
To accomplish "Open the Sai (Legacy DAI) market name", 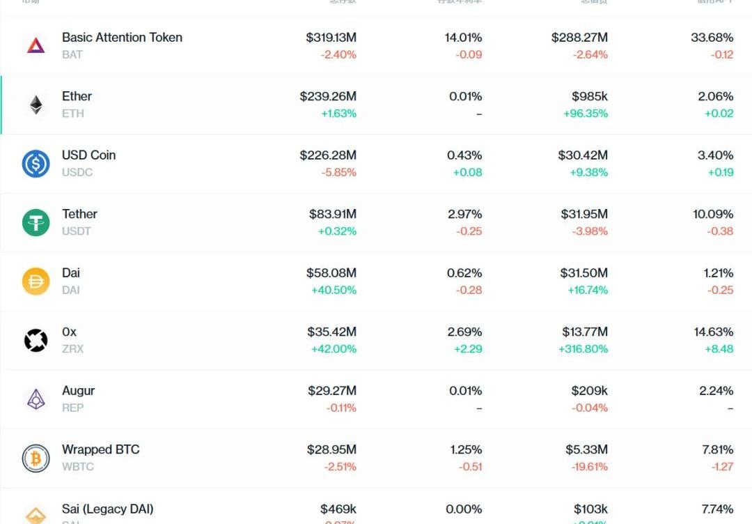I will point(107,509).
